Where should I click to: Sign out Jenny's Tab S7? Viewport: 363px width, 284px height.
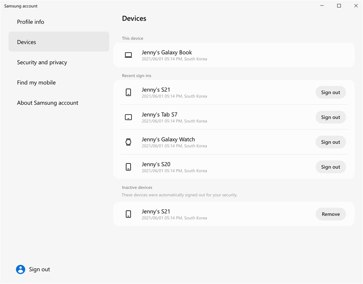pos(331,117)
